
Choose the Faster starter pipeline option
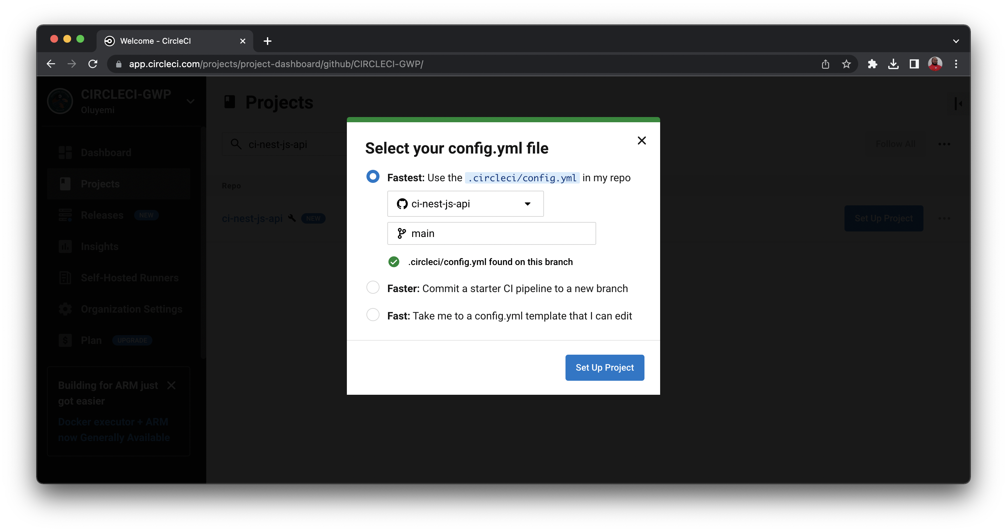tap(373, 287)
